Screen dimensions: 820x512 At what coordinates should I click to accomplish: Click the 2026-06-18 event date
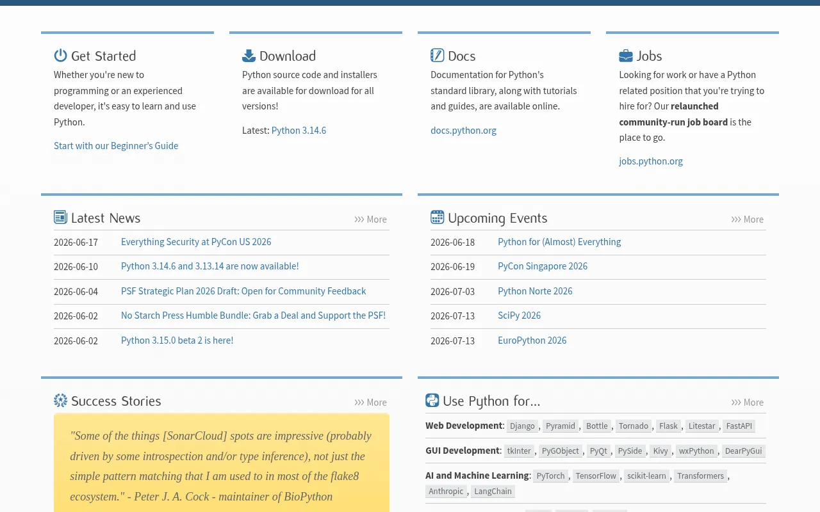tap(452, 243)
